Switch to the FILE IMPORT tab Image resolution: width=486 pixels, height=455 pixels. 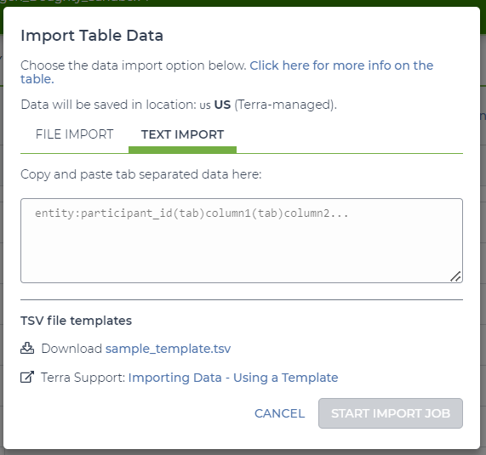[74, 134]
